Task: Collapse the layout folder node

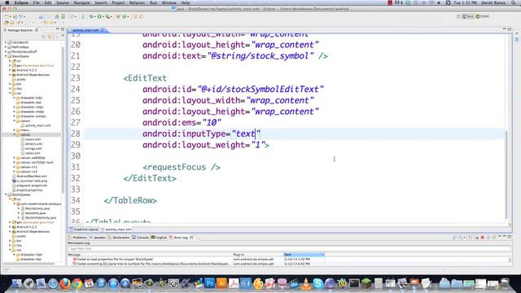Action: tap(15, 121)
